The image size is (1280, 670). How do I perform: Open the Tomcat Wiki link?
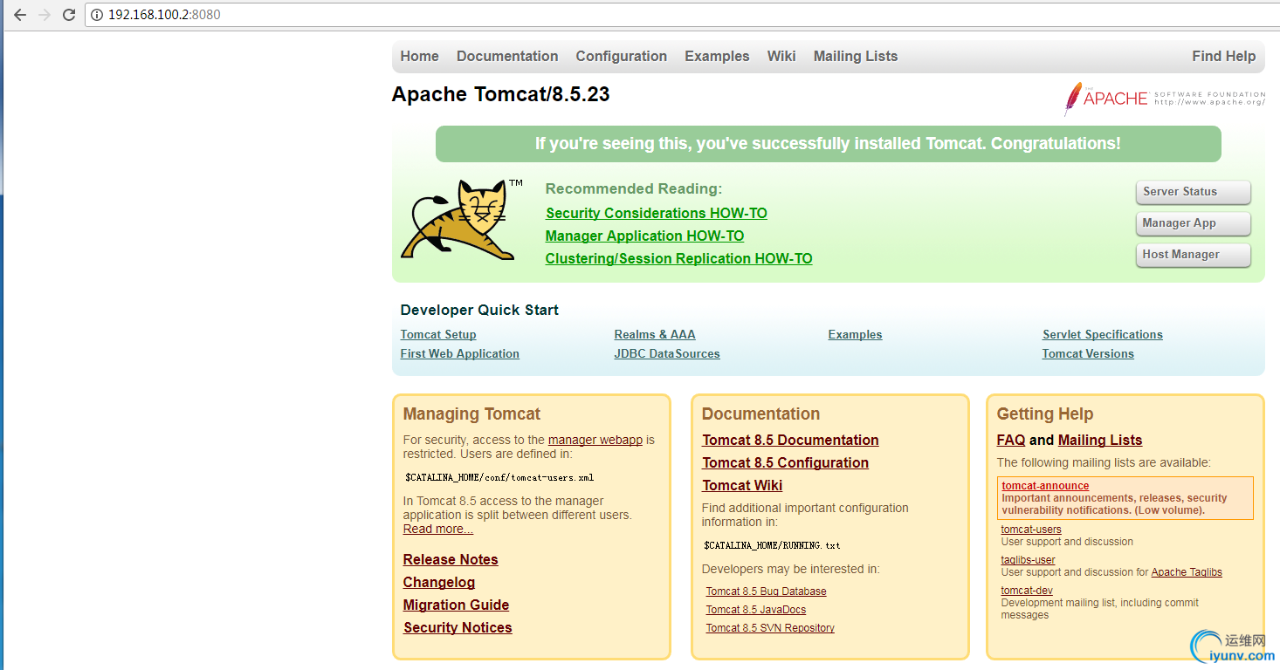point(742,485)
